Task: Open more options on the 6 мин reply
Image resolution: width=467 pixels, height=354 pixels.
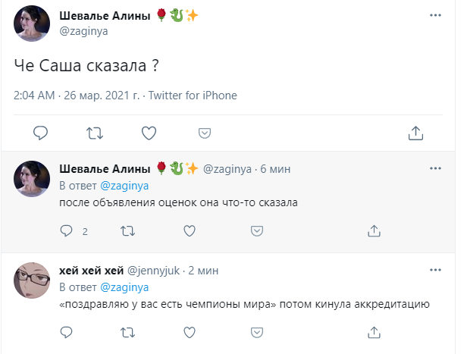Action: 435,168
